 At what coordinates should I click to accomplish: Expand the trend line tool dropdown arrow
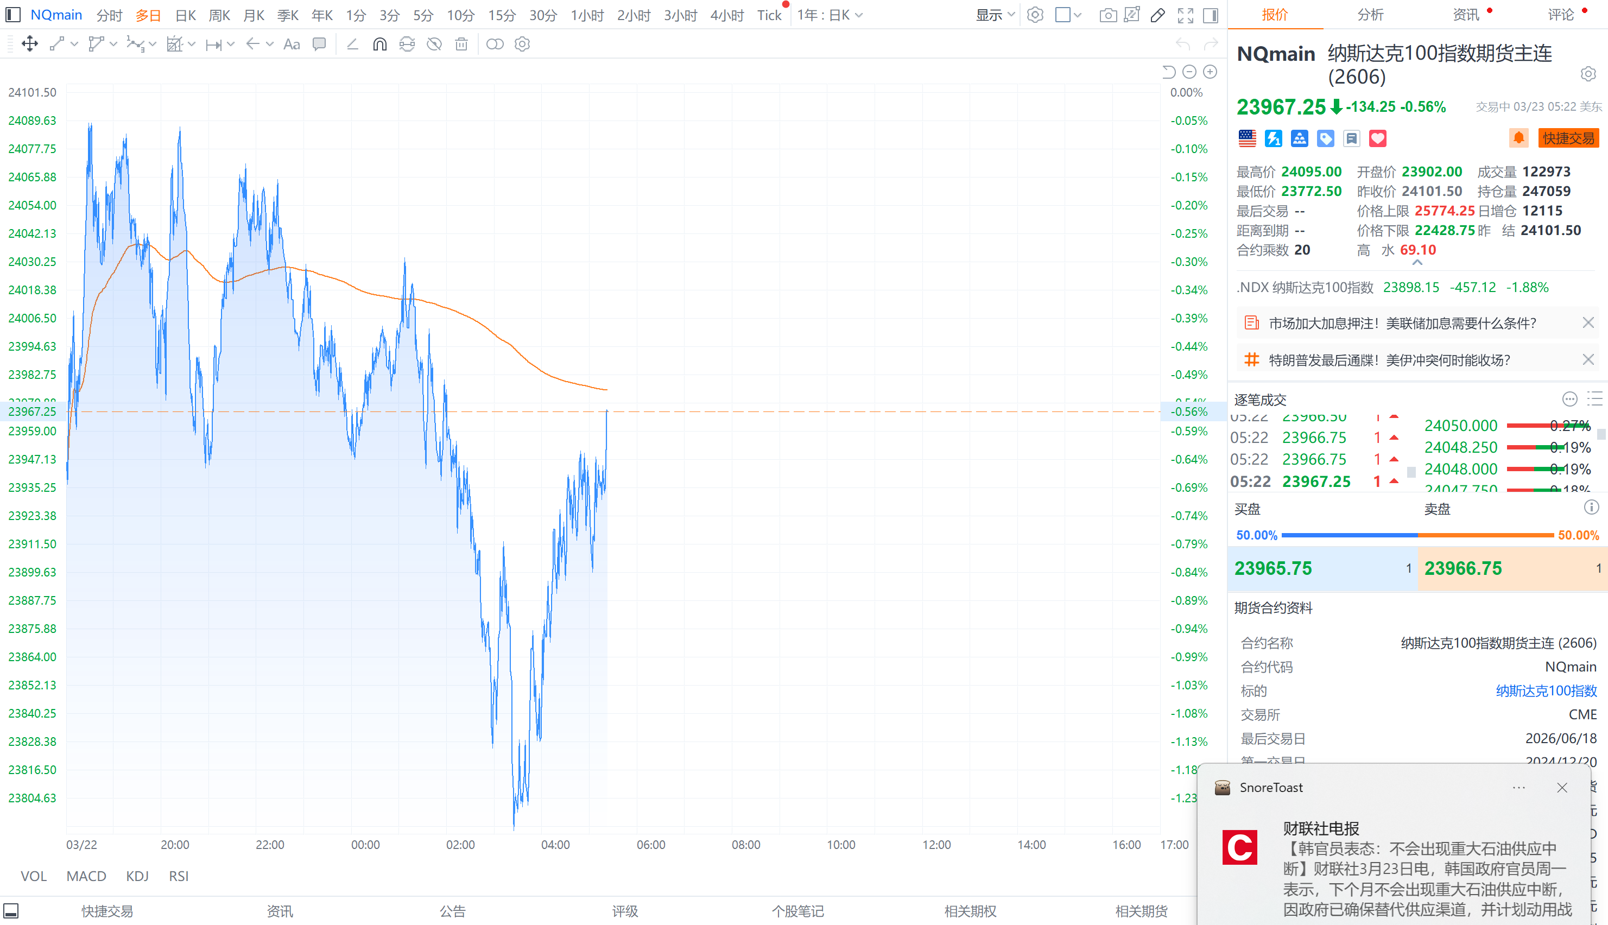tap(75, 44)
